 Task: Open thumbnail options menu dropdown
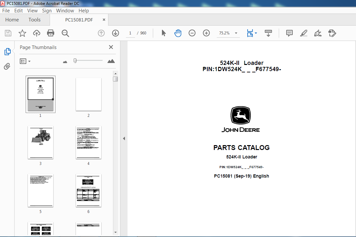point(25,61)
